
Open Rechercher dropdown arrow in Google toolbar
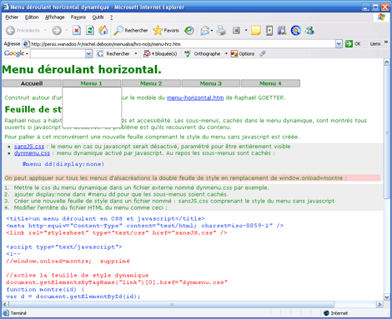[x=136, y=53]
